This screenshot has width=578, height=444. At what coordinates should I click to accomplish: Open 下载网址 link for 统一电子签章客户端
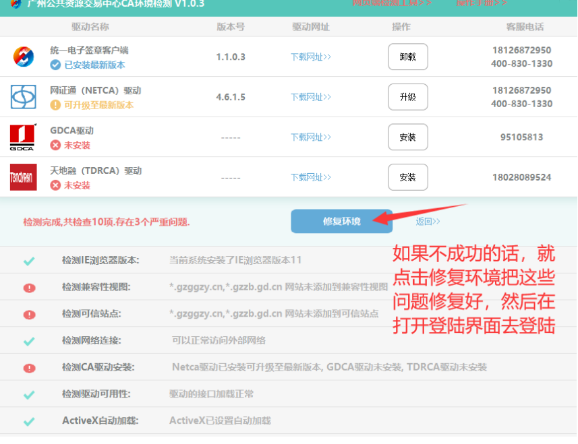pos(311,57)
